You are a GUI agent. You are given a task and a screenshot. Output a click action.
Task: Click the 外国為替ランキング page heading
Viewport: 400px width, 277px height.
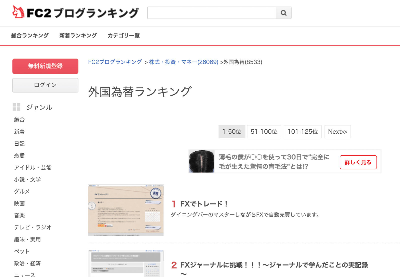pos(140,92)
